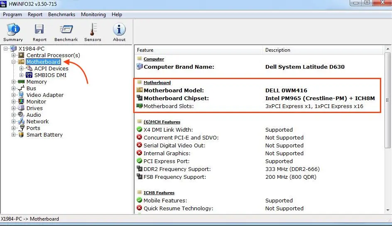
Task: Expand the Memory tree node
Action: (x=14, y=82)
